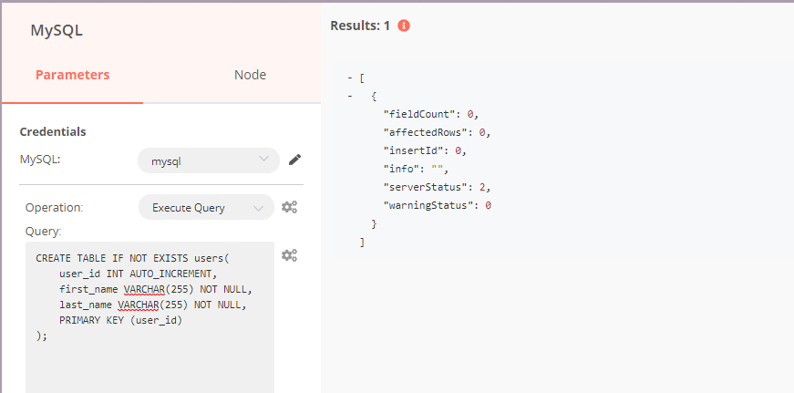The height and width of the screenshot is (393, 794).
Task: Collapse the outer JSON array bracket
Action: coord(350,78)
